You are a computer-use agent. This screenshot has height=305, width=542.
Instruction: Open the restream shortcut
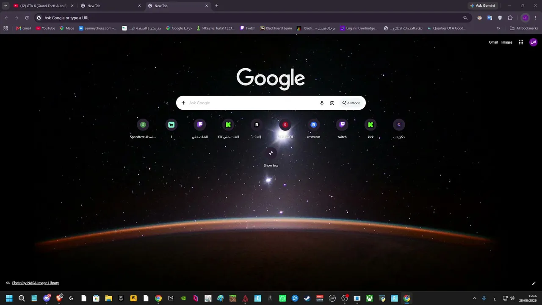click(x=314, y=129)
